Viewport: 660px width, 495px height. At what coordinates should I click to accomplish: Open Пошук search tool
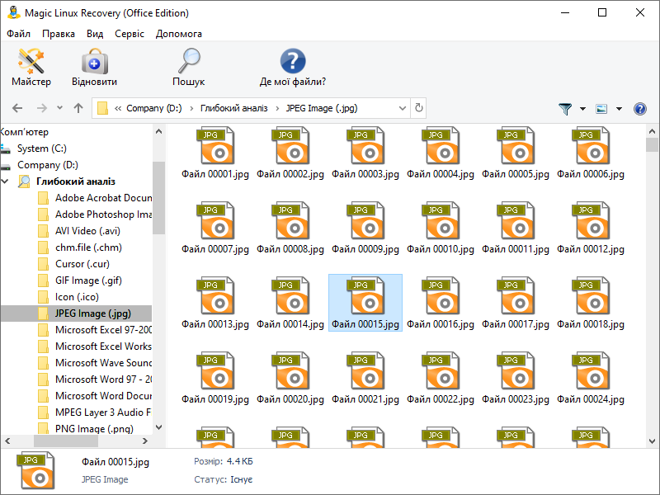[x=189, y=67]
